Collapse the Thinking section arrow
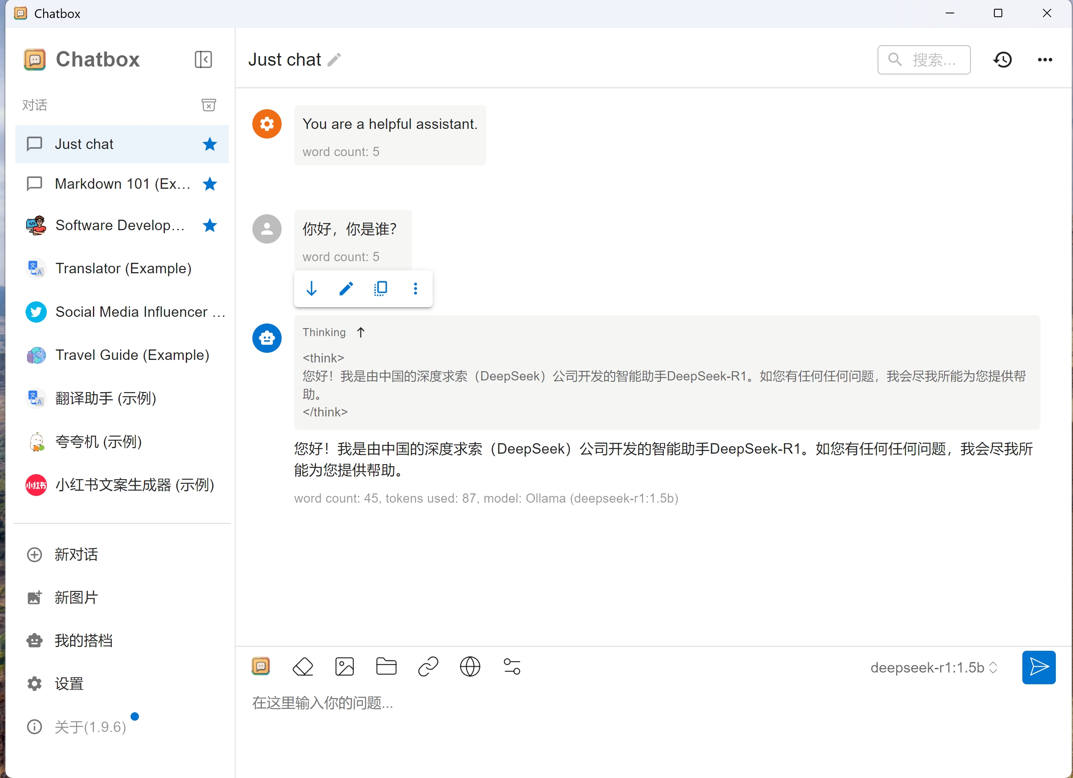 pos(360,332)
